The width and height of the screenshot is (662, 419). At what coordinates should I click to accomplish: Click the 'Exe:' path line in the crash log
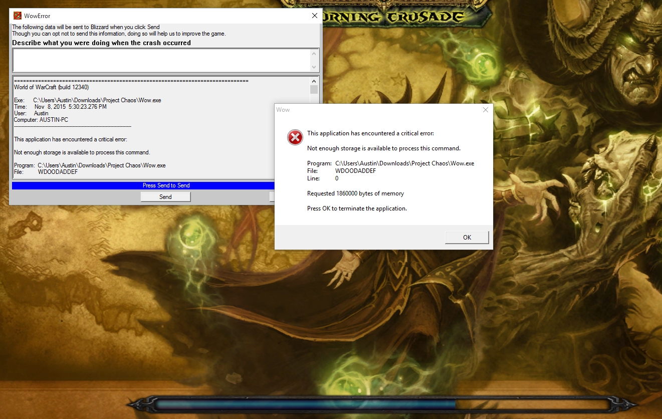88,100
